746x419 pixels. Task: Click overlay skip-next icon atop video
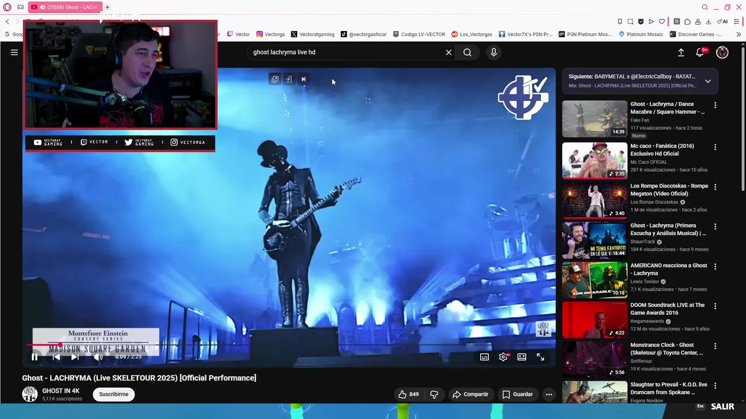pyautogui.click(x=303, y=79)
